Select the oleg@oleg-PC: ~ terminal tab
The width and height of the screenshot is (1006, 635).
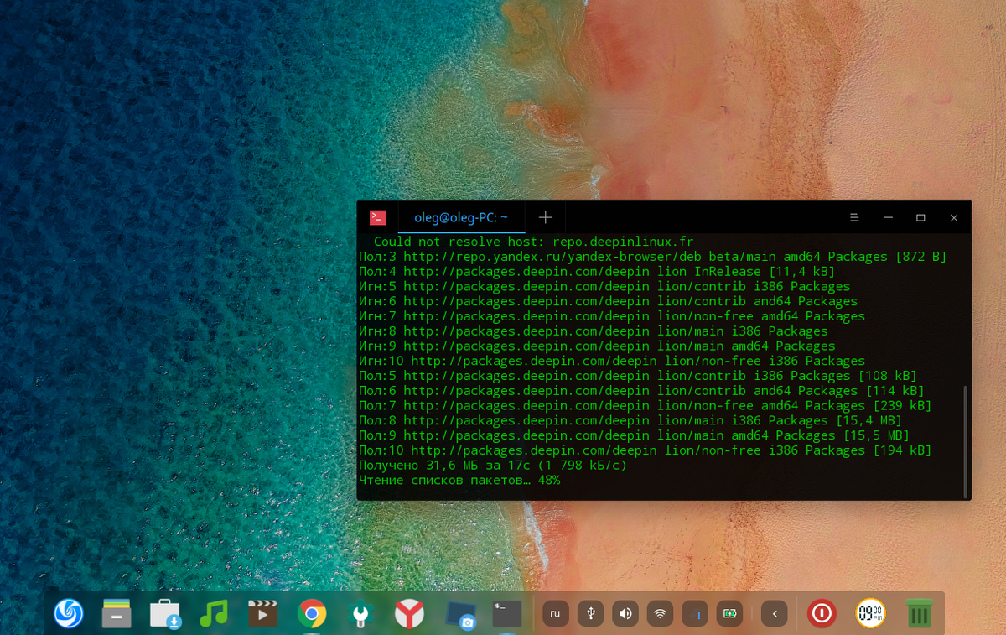pos(461,217)
